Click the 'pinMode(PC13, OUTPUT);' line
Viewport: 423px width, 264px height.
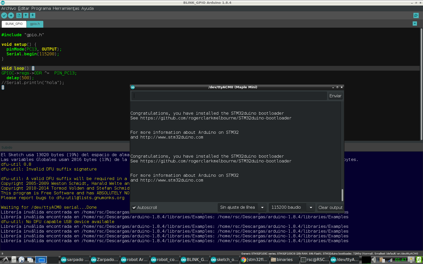click(34, 49)
